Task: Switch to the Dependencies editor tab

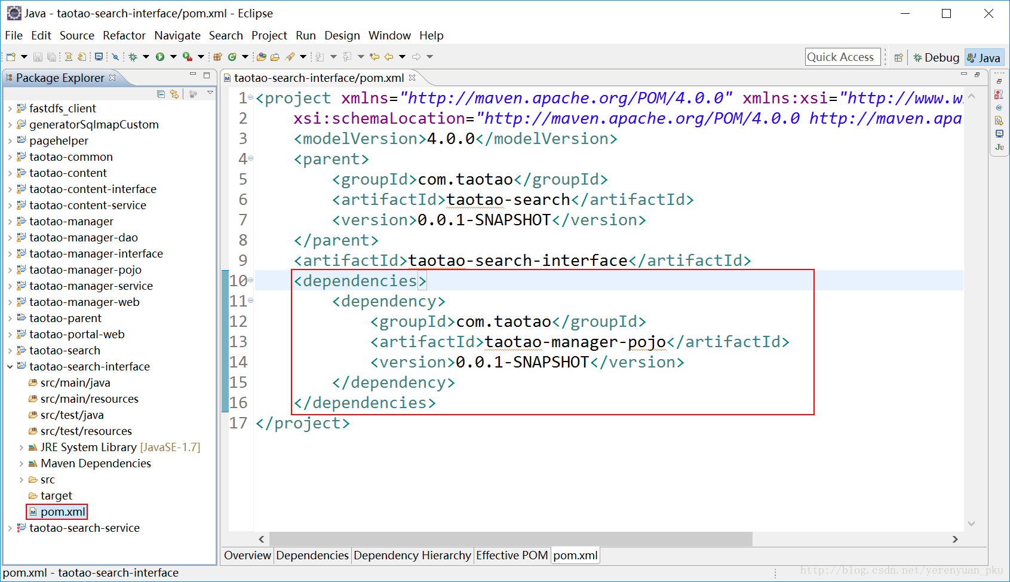Action: pyautogui.click(x=312, y=556)
